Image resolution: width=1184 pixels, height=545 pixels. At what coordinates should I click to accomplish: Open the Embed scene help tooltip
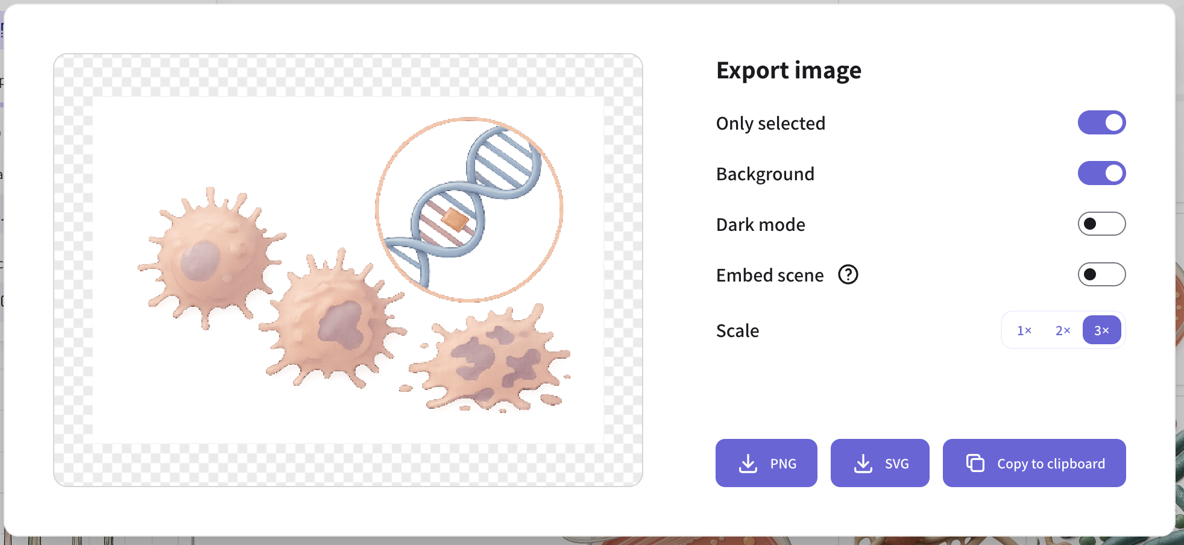point(848,275)
